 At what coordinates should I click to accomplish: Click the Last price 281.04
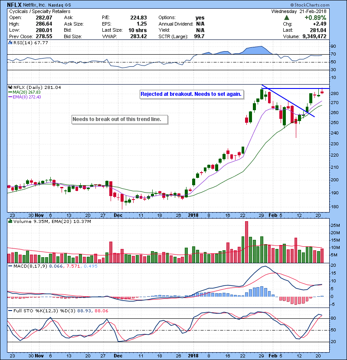point(318,30)
